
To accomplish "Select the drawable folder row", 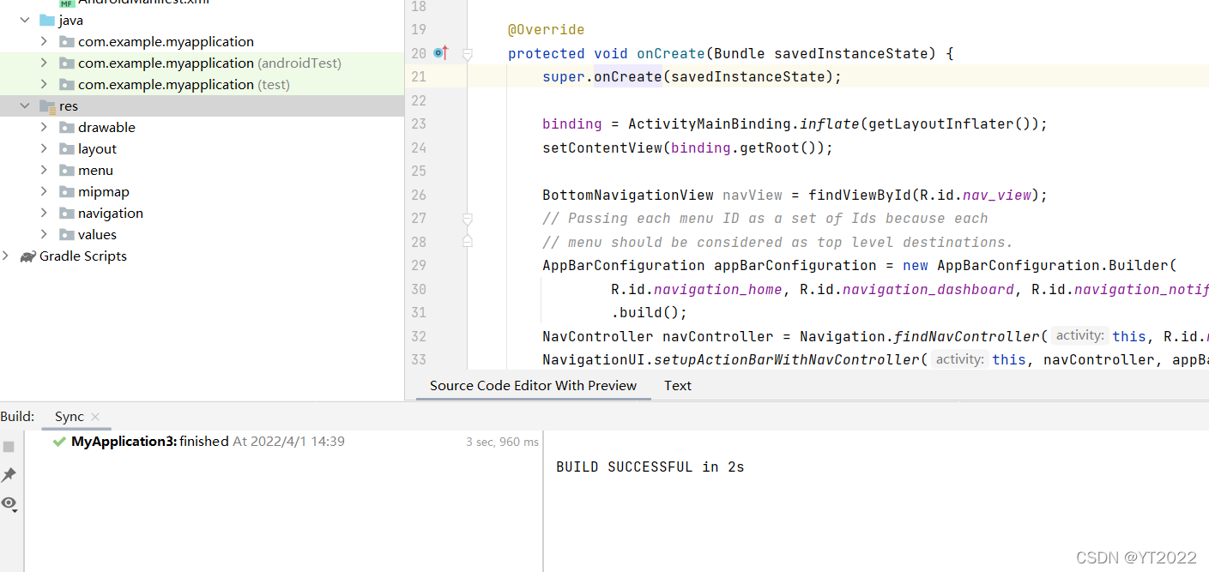I will point(202,127).
